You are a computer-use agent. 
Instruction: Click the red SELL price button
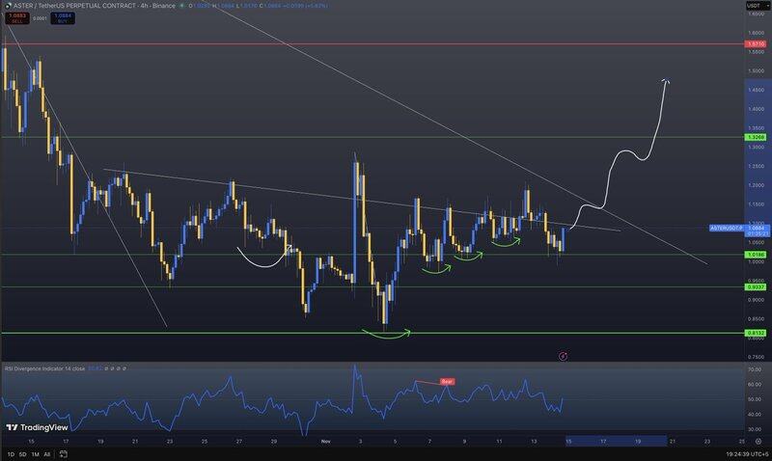click(x=15, y=16)
